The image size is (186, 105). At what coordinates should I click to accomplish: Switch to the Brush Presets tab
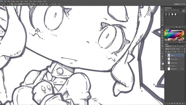tap(168, 8)
